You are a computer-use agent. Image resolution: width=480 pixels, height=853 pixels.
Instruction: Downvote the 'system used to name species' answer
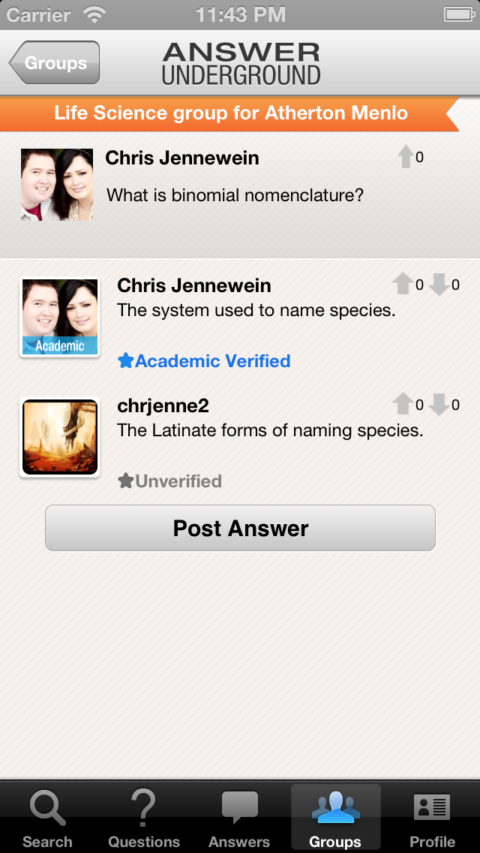[439, 285]
